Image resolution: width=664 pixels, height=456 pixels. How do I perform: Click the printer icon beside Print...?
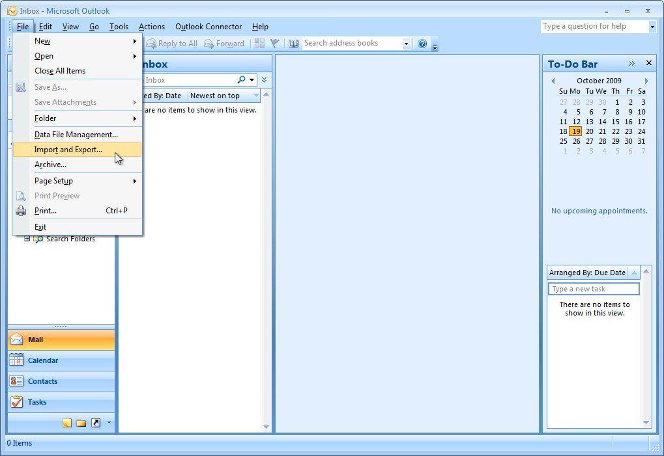coord(21,211)
